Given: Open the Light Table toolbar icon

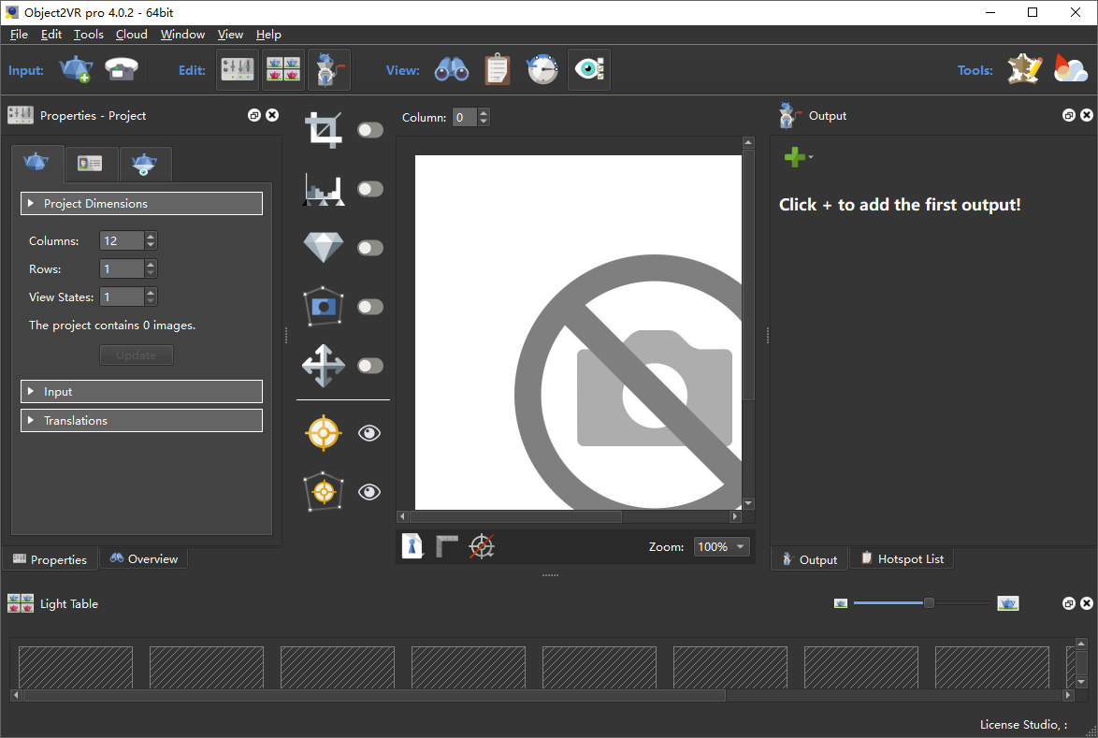Looking at the screenshot, I should (x=282, y=69).
